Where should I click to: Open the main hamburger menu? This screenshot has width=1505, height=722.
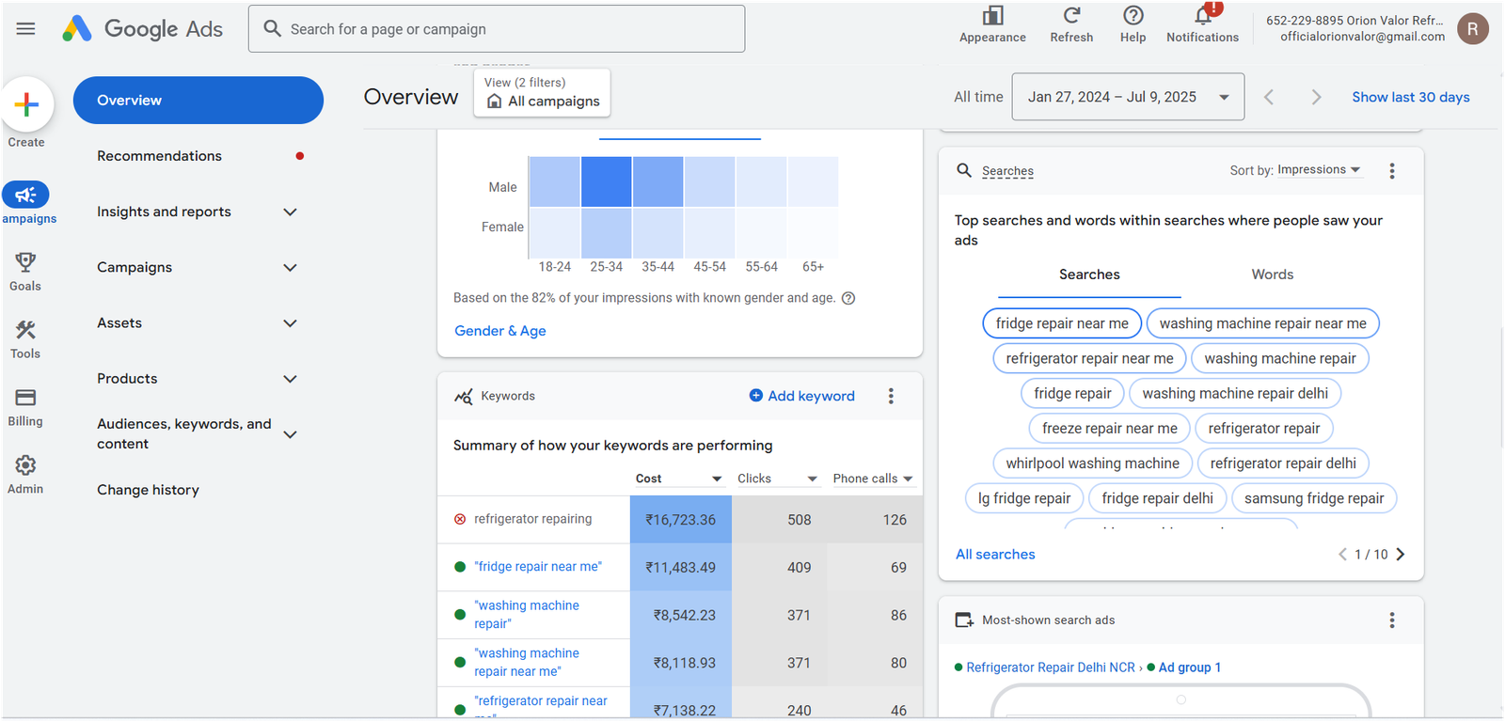pos(25,28)
